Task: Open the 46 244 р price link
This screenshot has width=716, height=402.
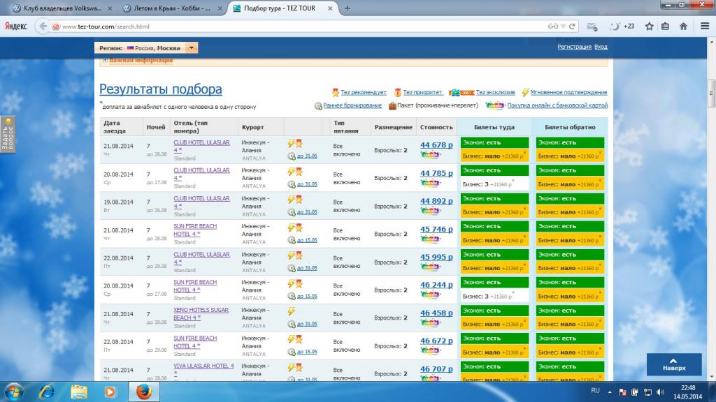Action: tap(436, 285)
